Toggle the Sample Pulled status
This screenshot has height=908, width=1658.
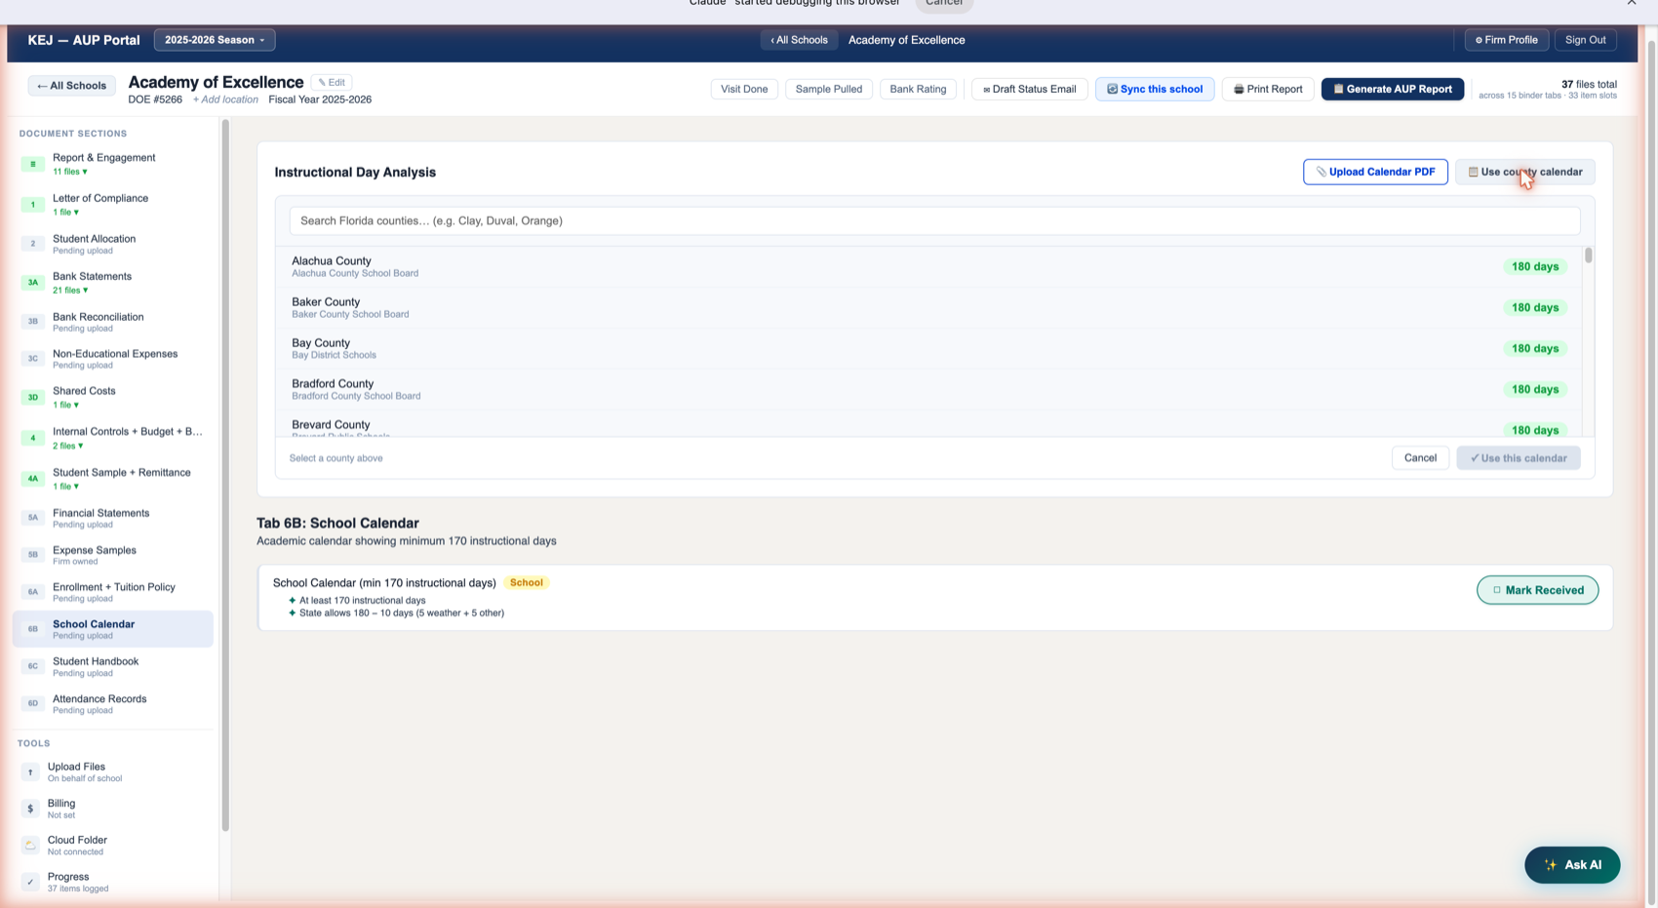[x=828, y=89]
